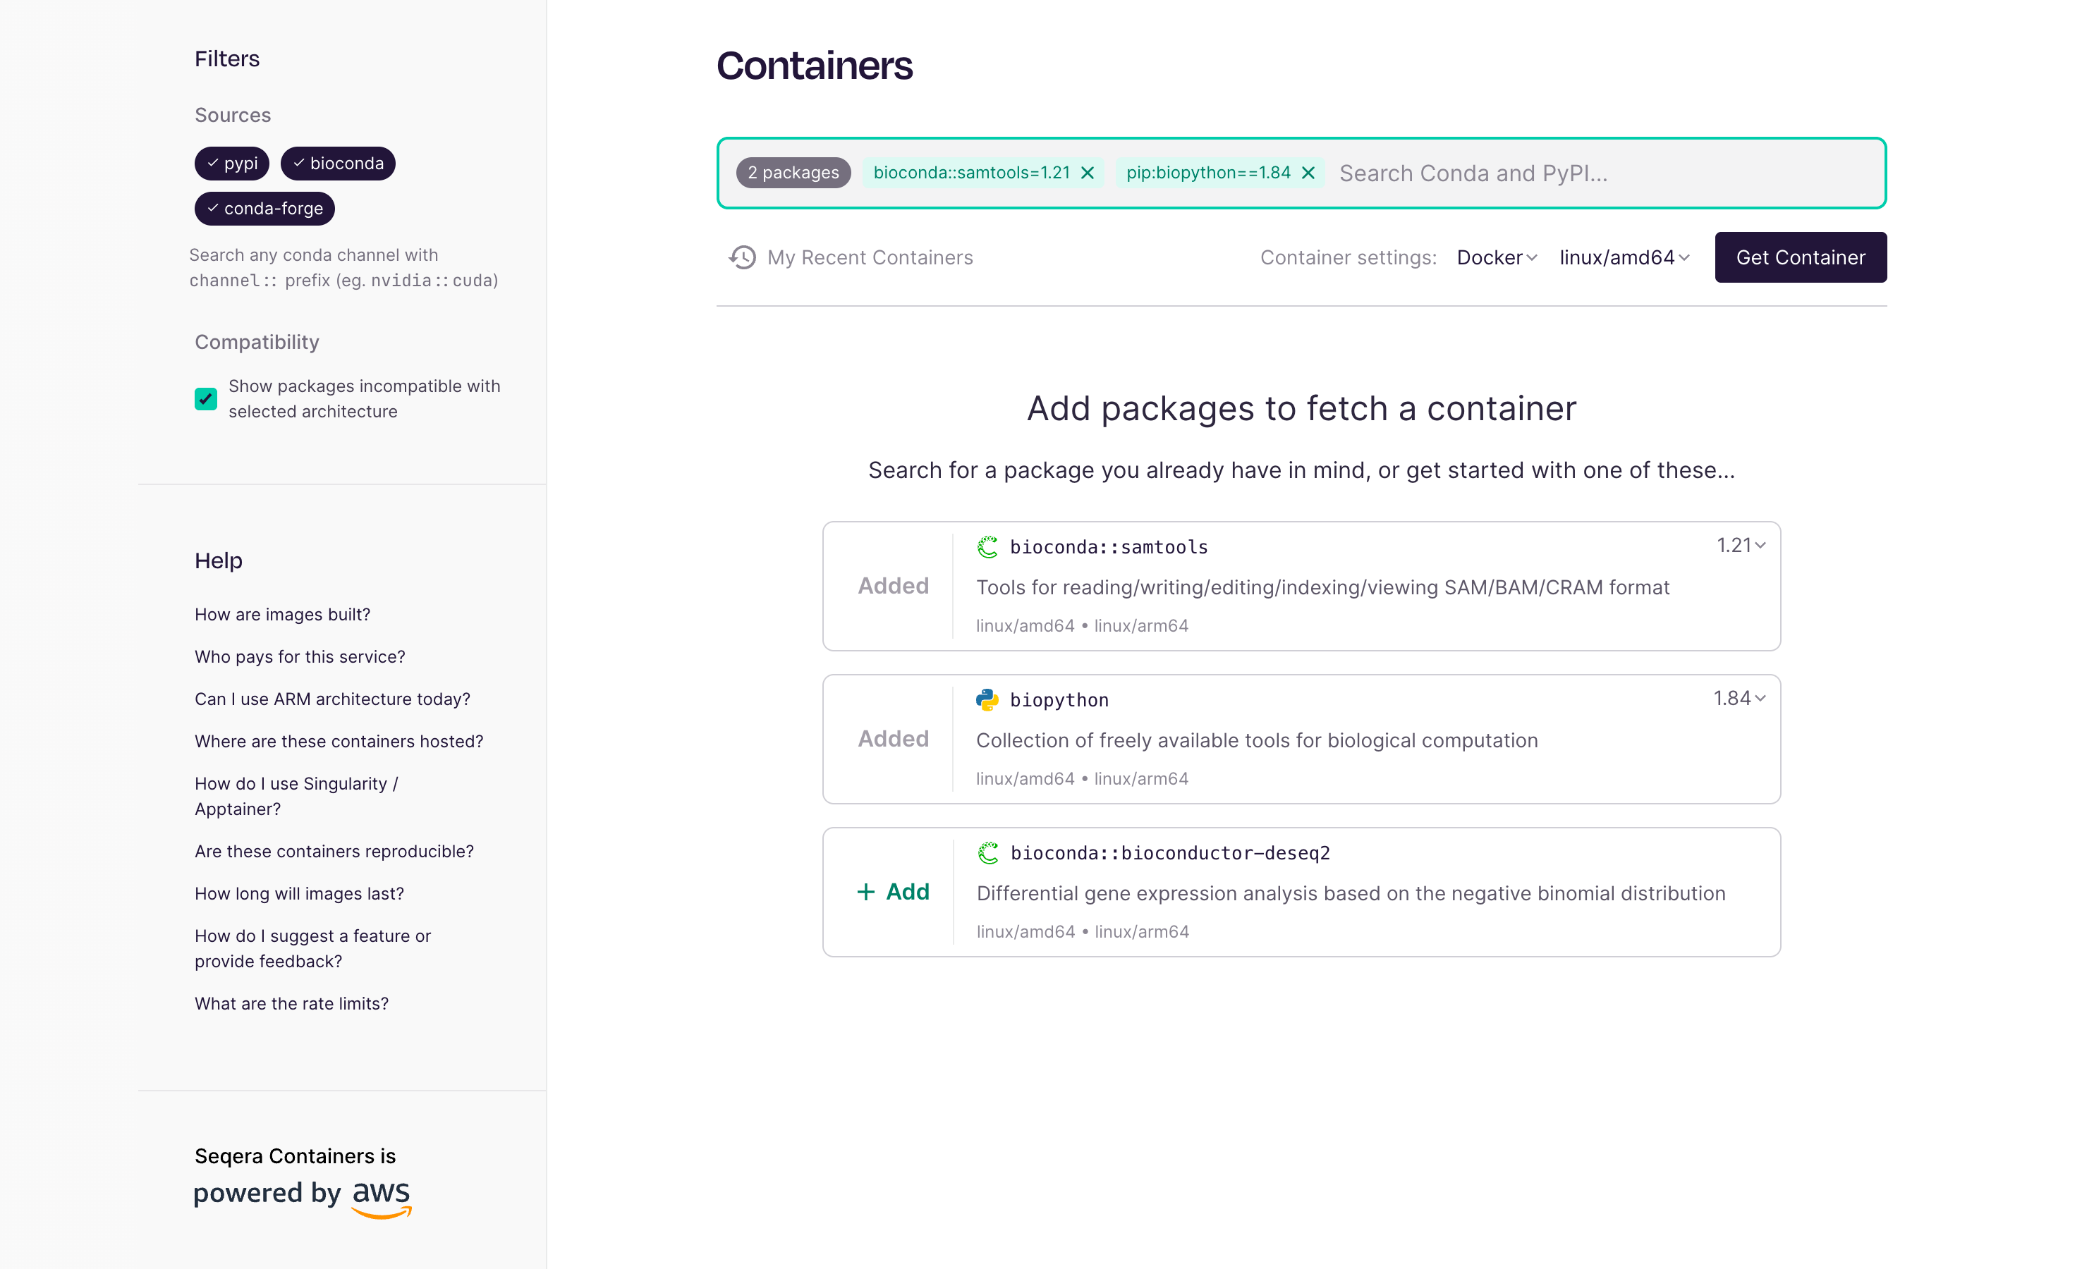This screenshot has width=2082, height=1269.
Task: Click Added button on biopython card
Action: [893, 740]
